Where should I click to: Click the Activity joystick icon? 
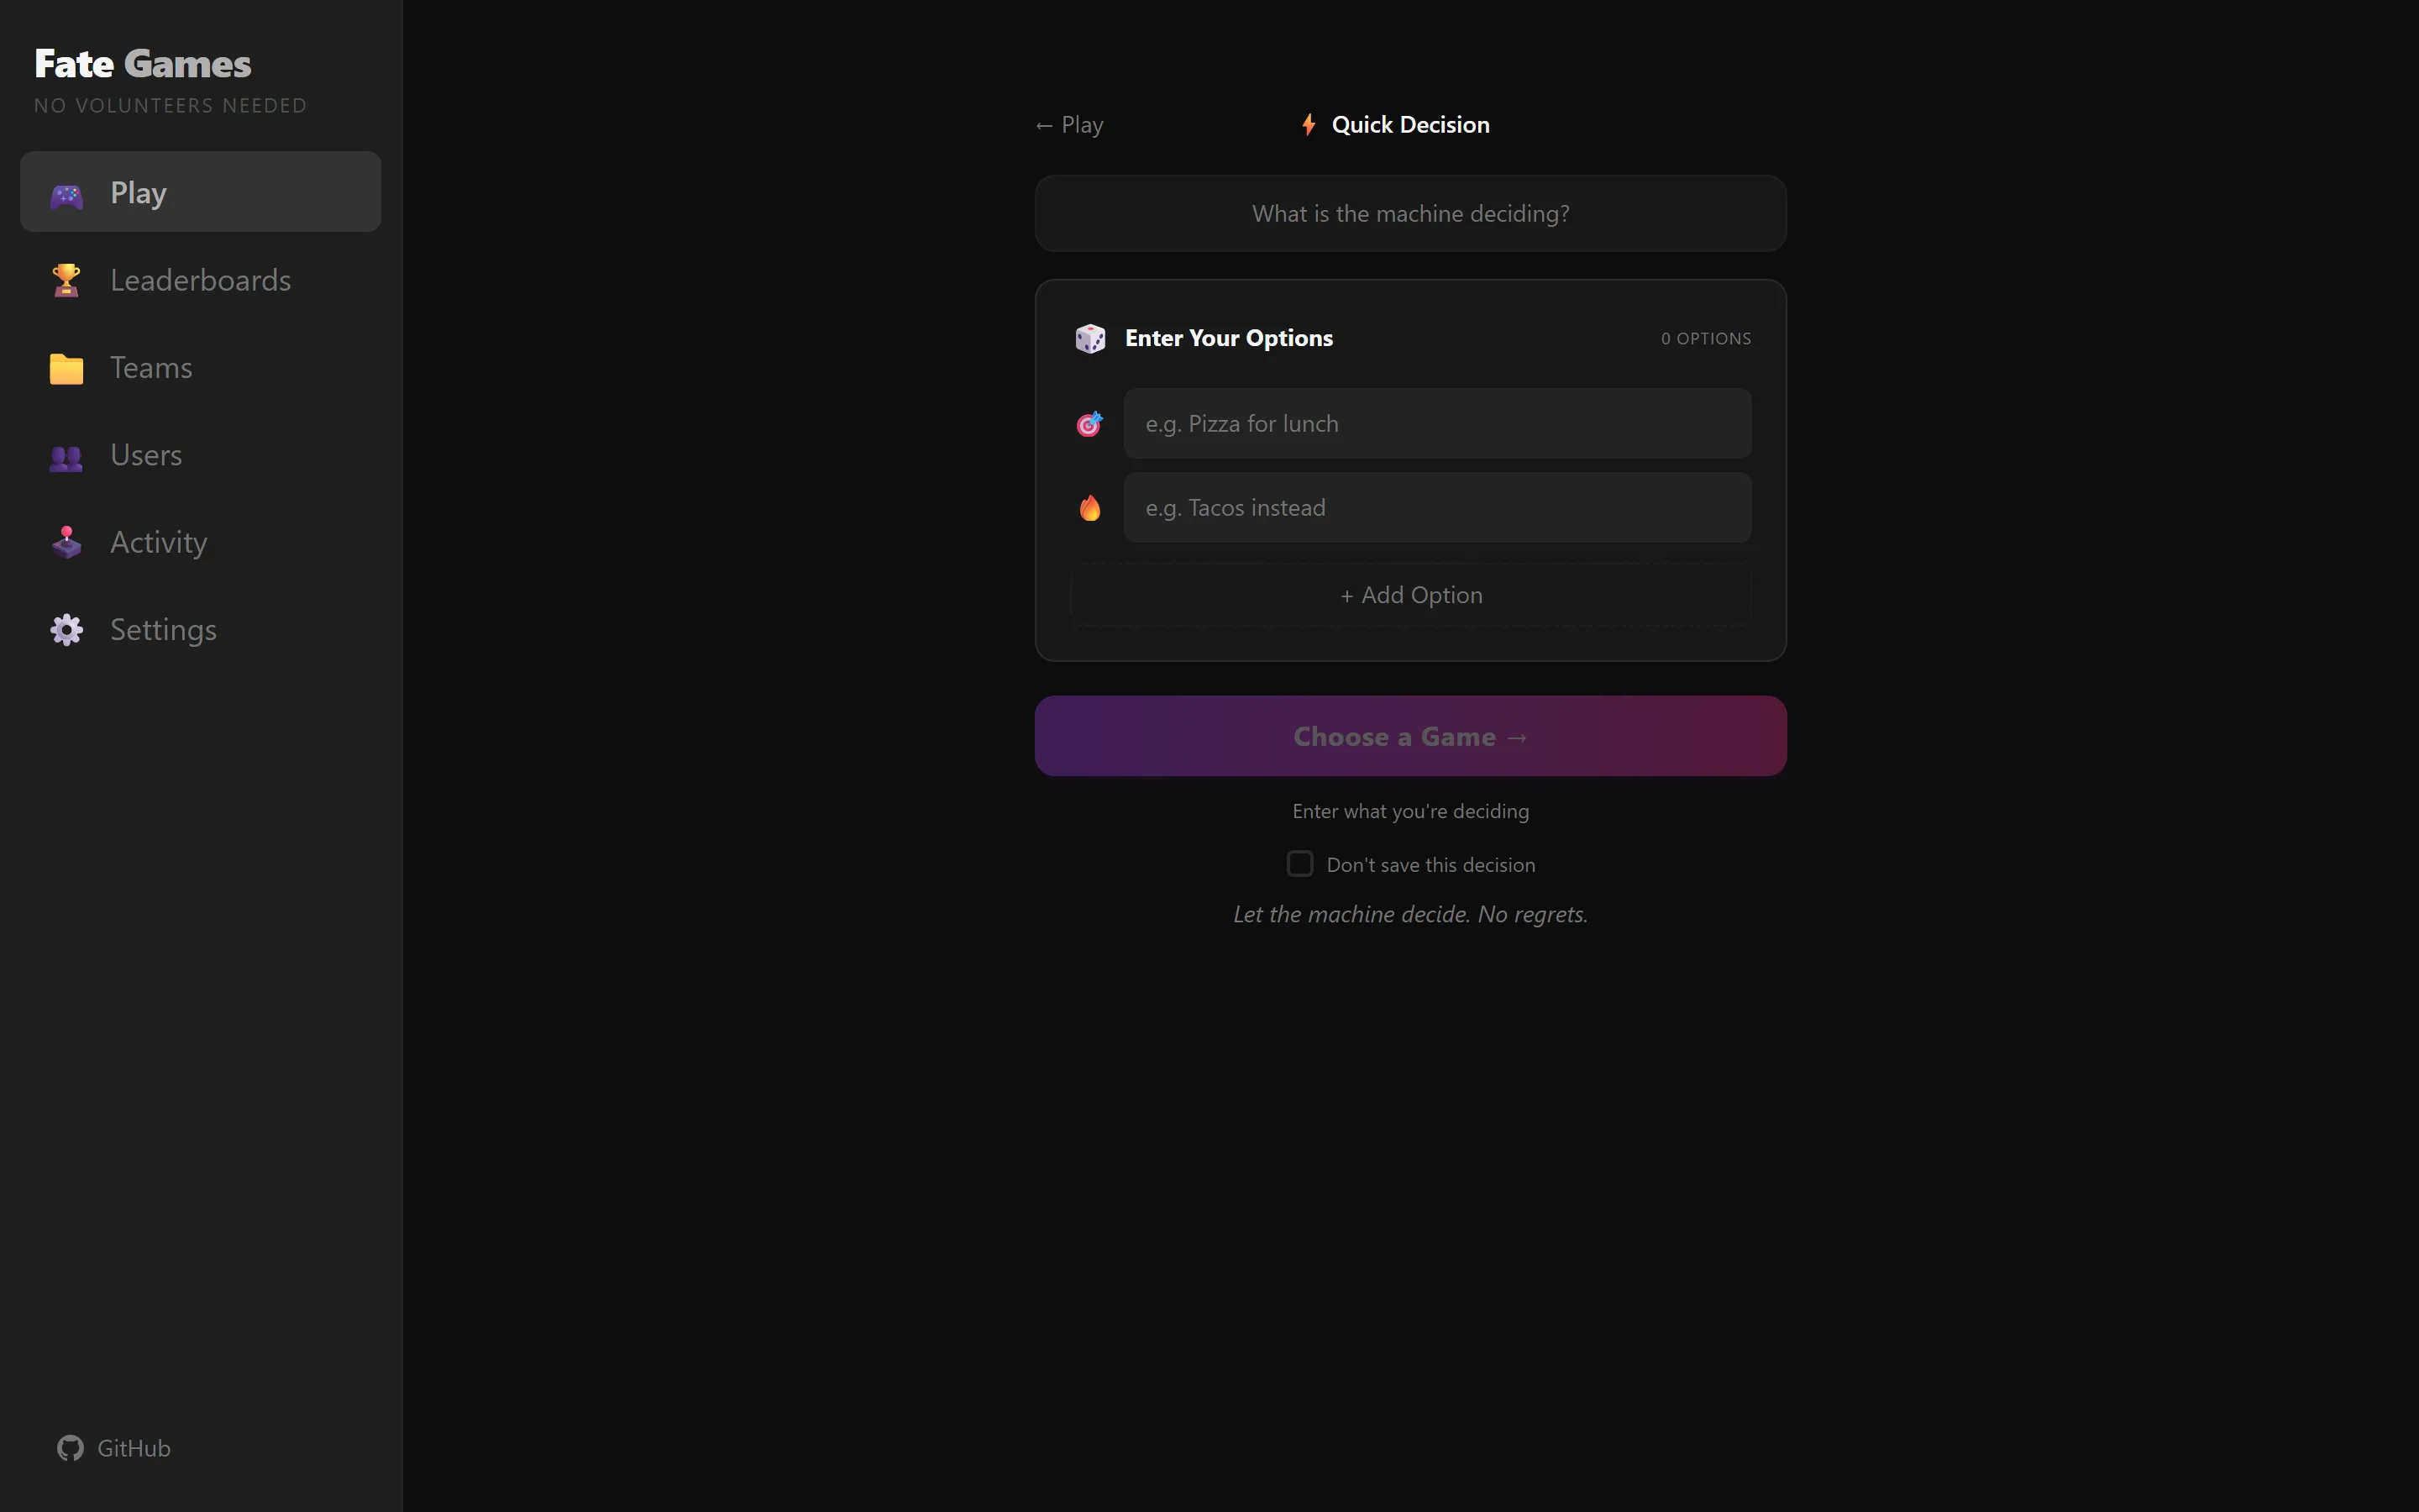tap(66, 542)
